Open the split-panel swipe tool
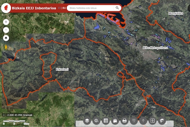 pyautogui.click(x=153, y=121)
